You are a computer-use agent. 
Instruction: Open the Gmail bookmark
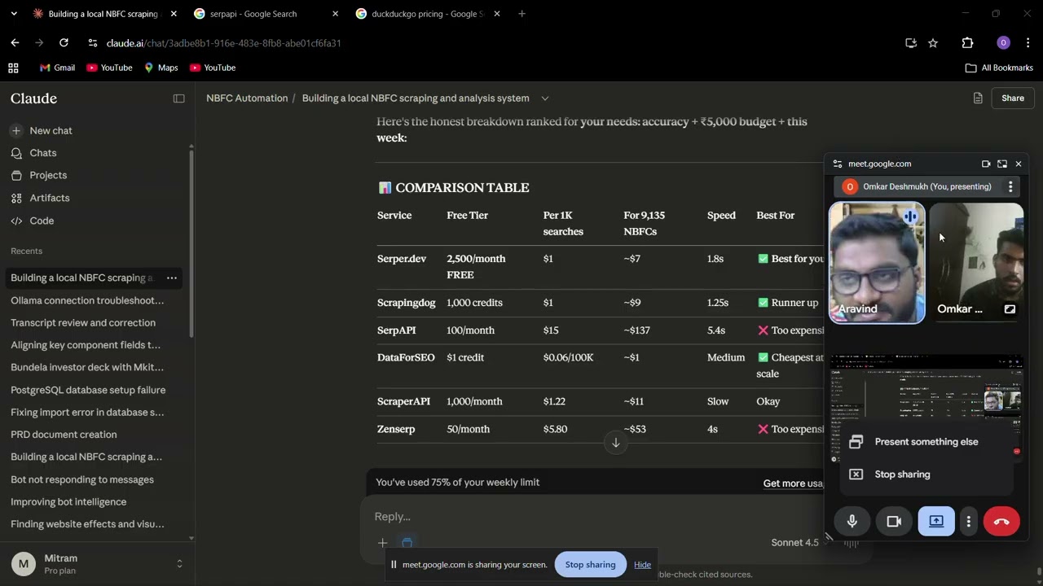coord(57,68)
